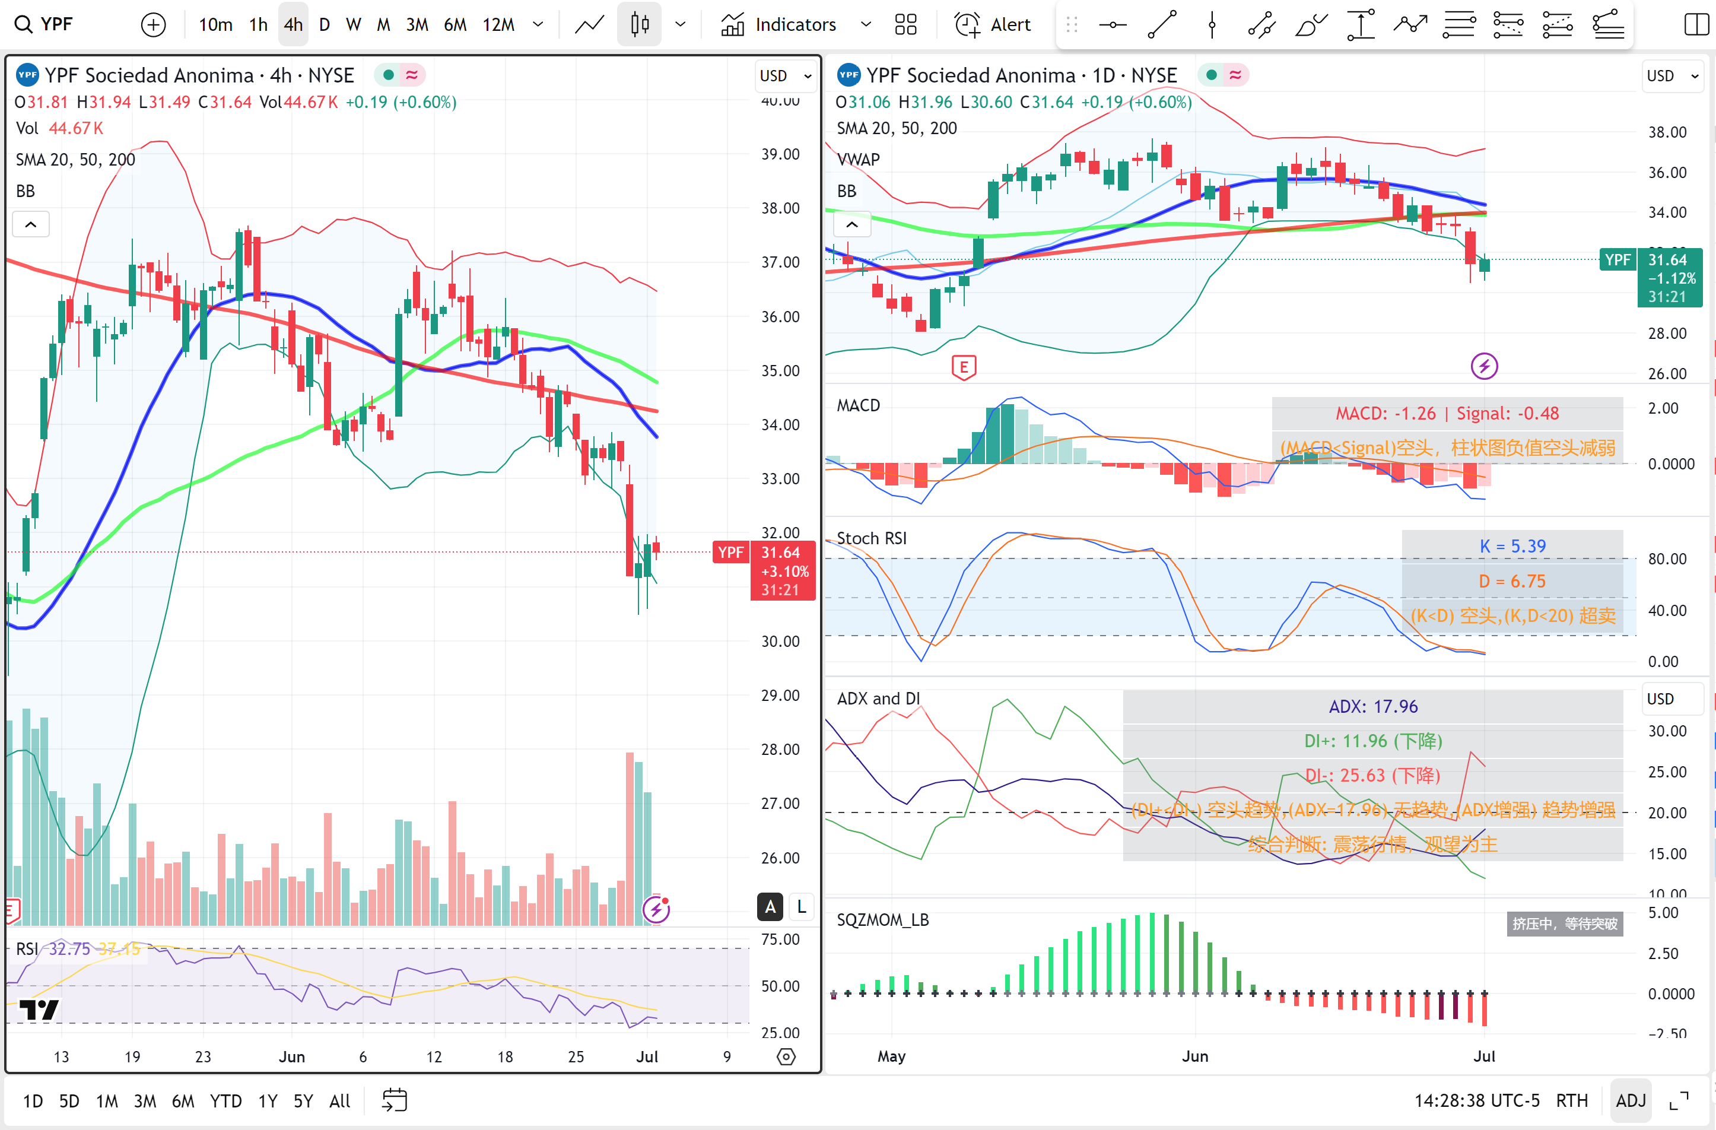Enable logarithmic scale via the L button
The width and height of the screenshot is (1716, 1130).
(802, 907)
